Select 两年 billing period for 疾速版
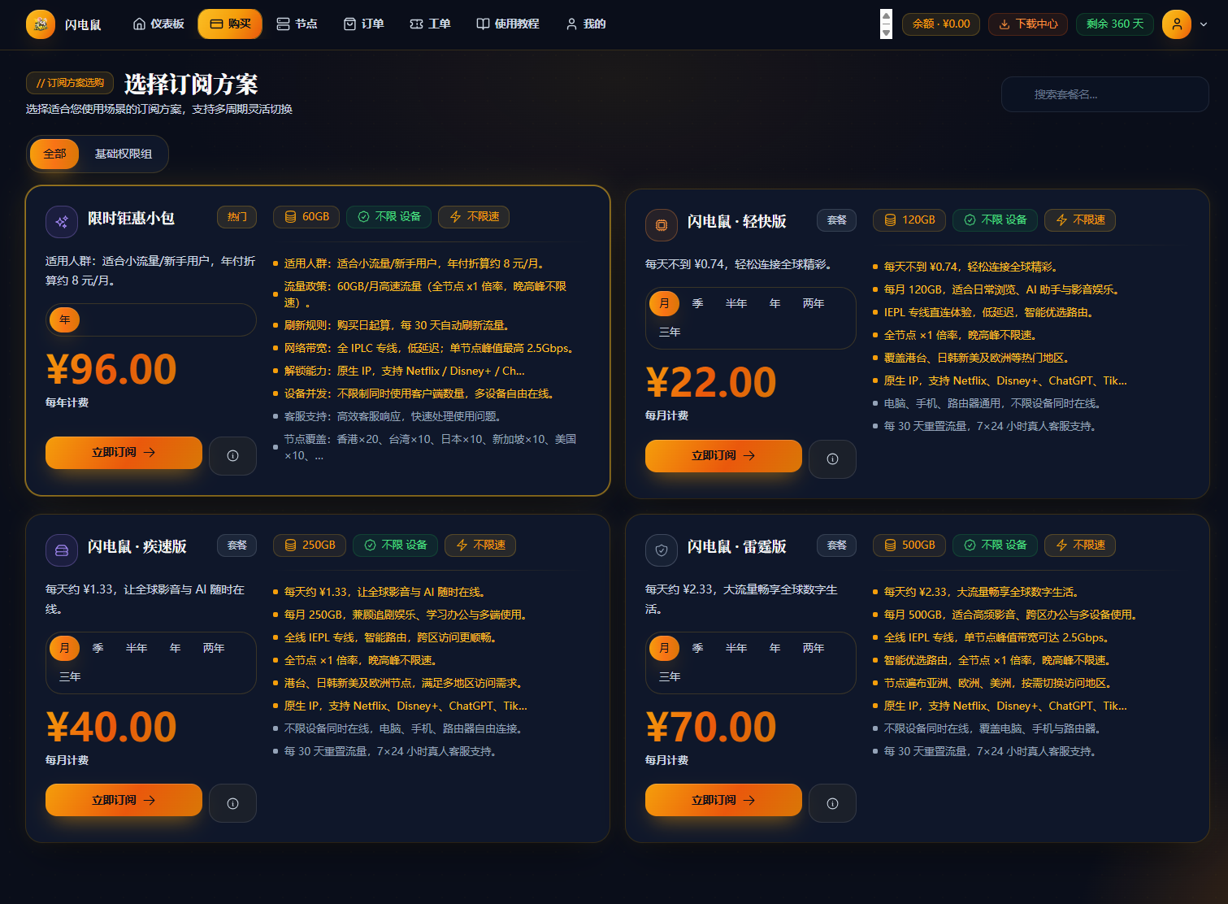Image resolution: width=1228 pixels, height=904 pixels. [x=214, y=648]
